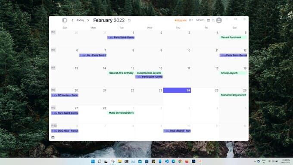The height and width of the screenshot is (165, 293).
Task: Toggle the sidebar panel icon
Action: pos(65,20)
